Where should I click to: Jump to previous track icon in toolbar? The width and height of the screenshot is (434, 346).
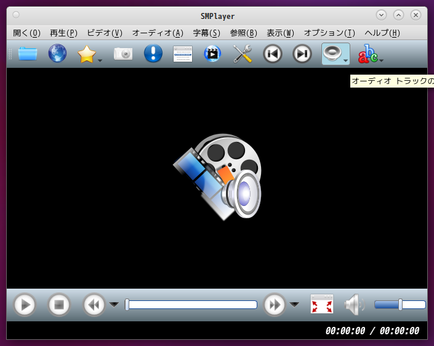click(272, 54)
